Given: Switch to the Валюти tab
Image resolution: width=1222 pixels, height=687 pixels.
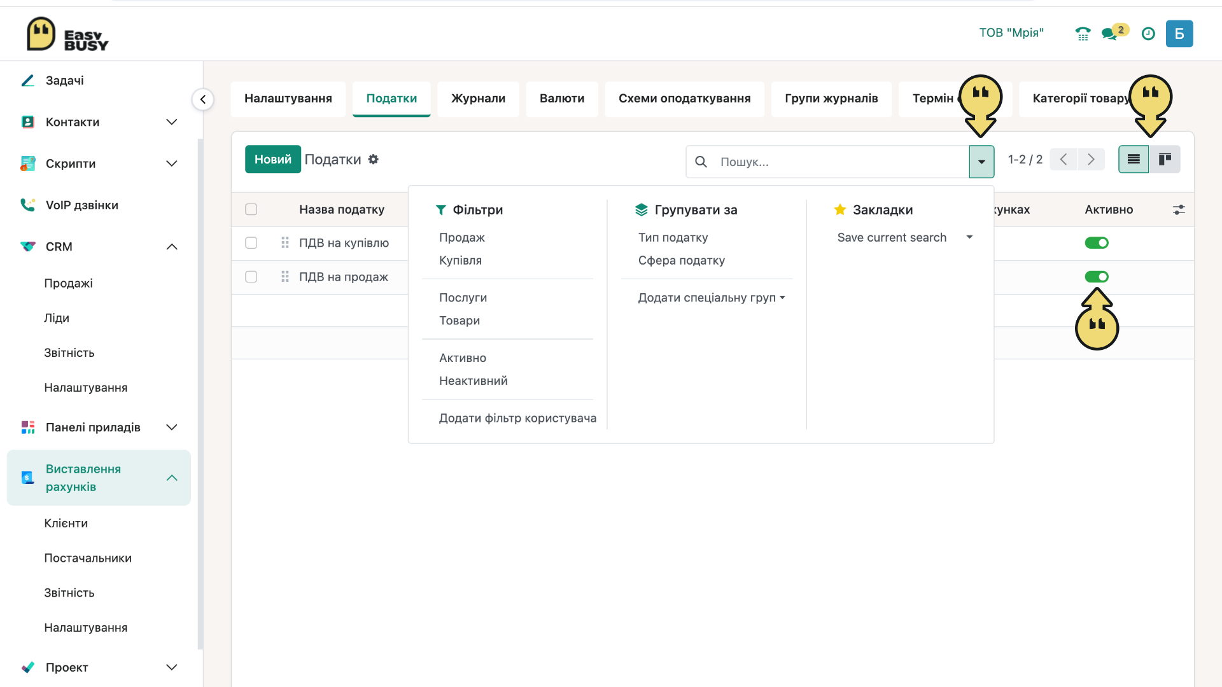Looking at the screenshot, I should [x=562, y=99].
